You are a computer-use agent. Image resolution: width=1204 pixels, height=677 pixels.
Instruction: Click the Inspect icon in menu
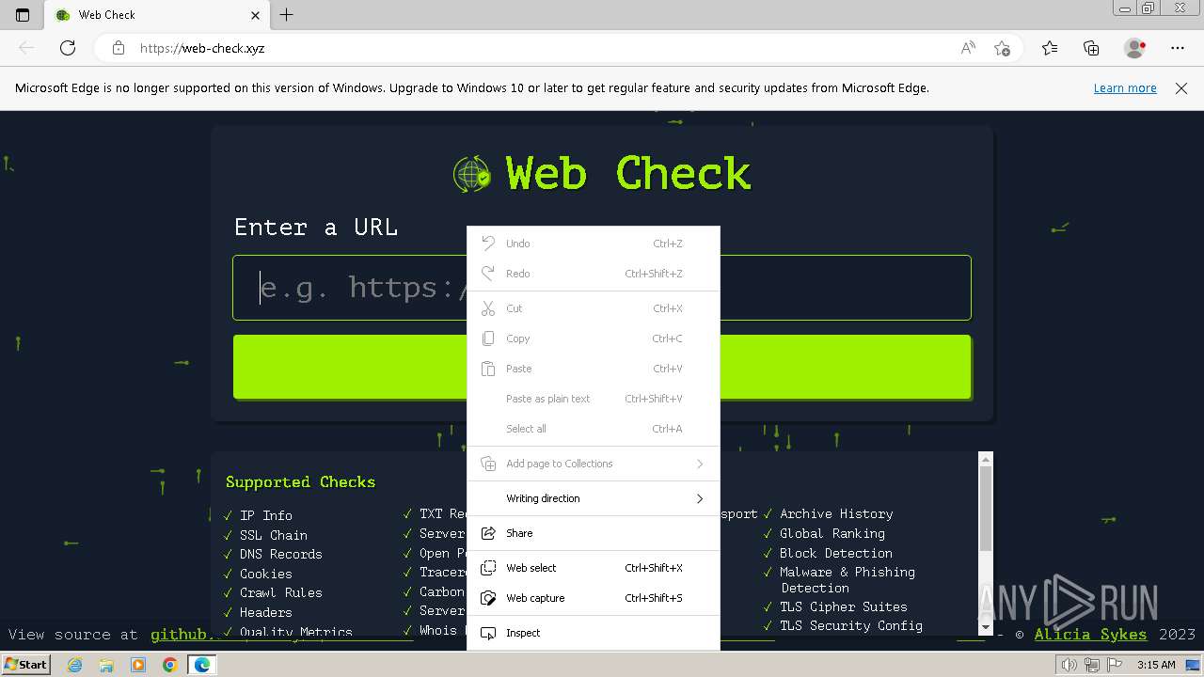coord(488,633)
